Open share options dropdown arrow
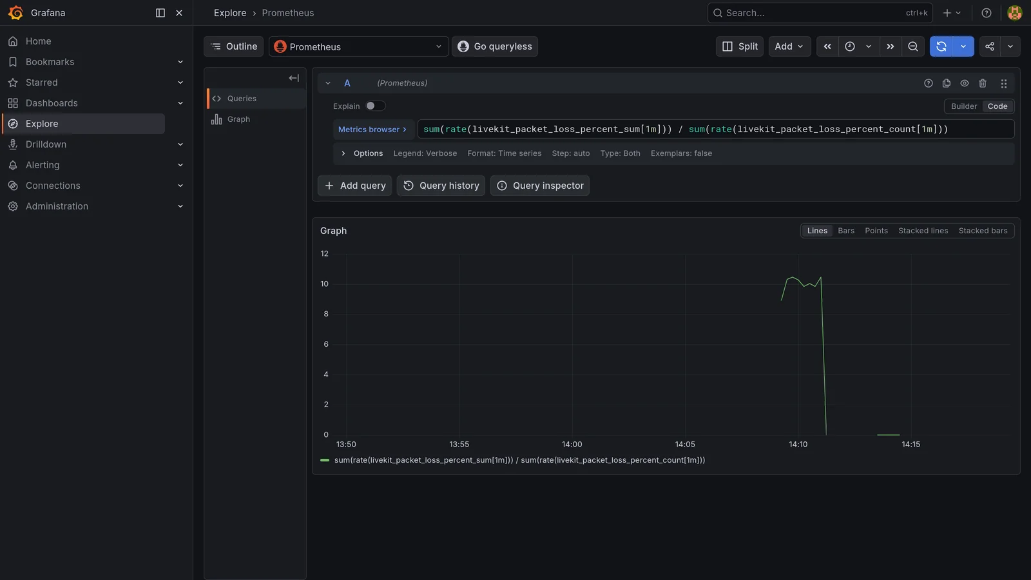Viewport: 1031px width, 580px height. (1010, 46)
